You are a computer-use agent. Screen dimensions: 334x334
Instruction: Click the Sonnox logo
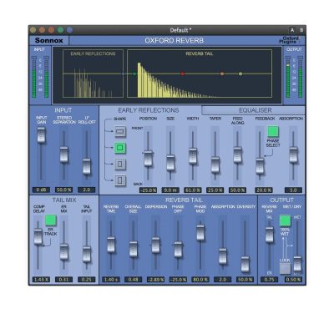coord(49,40)
